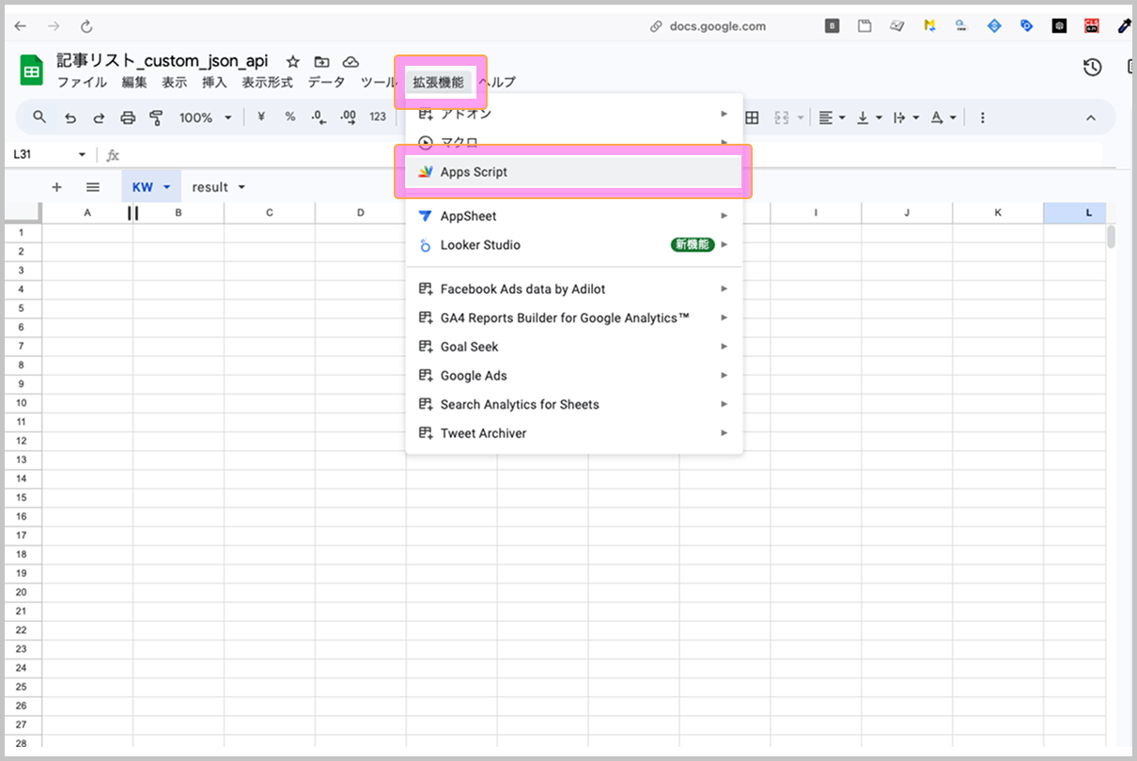This screenshot has width=1137, height=761.
Task: Check the cloud save status icon
Action: tap(350, 61)
